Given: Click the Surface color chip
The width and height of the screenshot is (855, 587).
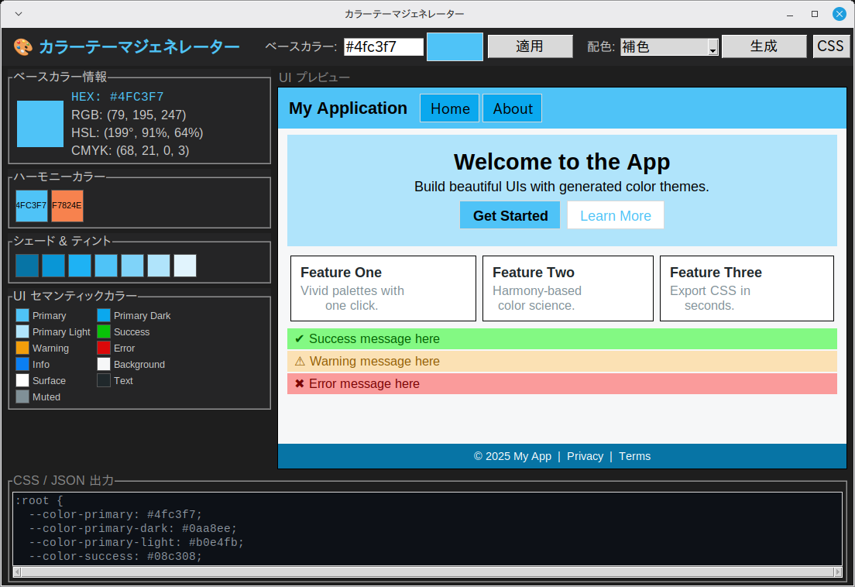Looking at the screenshot, I should 22,380.
